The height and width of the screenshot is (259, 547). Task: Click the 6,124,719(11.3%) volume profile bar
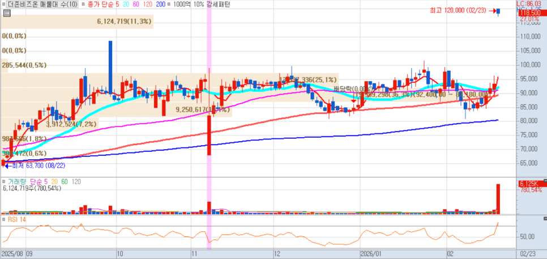pyautogui.click(x=77, y=22)
